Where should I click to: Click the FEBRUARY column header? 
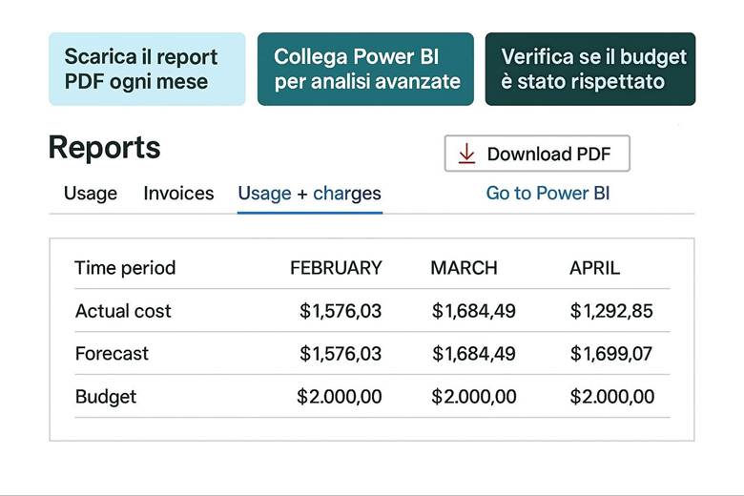[336, 268]
